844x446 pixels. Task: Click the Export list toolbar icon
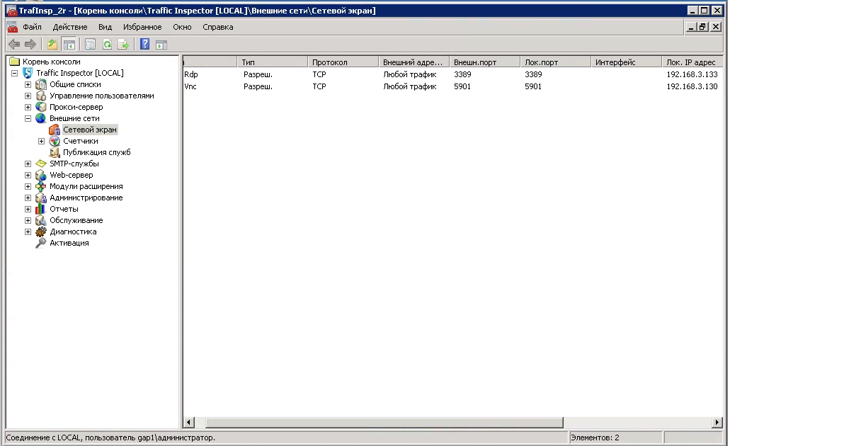click(x=124, y=45)
